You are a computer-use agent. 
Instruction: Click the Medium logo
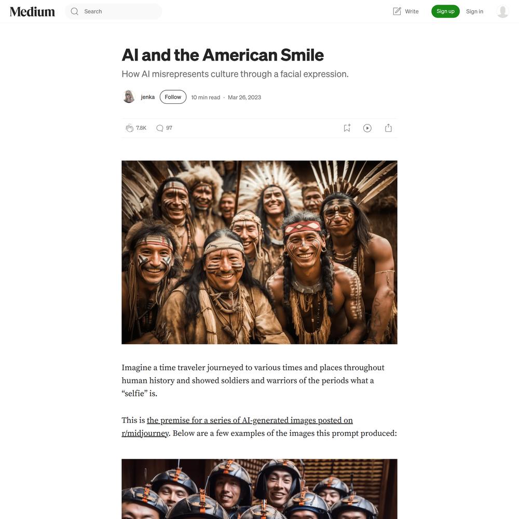coord(32,11)
